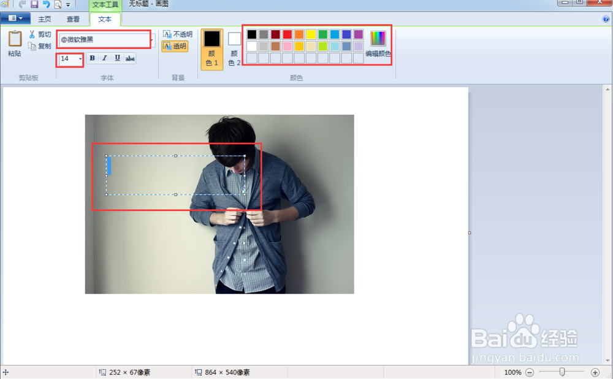Open 编辑颜色 edit colors dialog
Image resolution: width=613 pixels, height=379 pixels.
click(378, 44)
